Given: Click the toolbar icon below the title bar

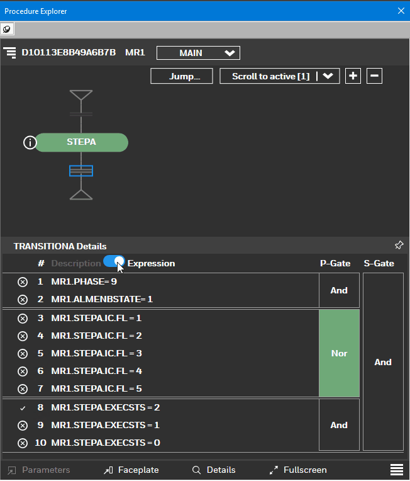Looking at the screenshot, I should tap(7, 29).
